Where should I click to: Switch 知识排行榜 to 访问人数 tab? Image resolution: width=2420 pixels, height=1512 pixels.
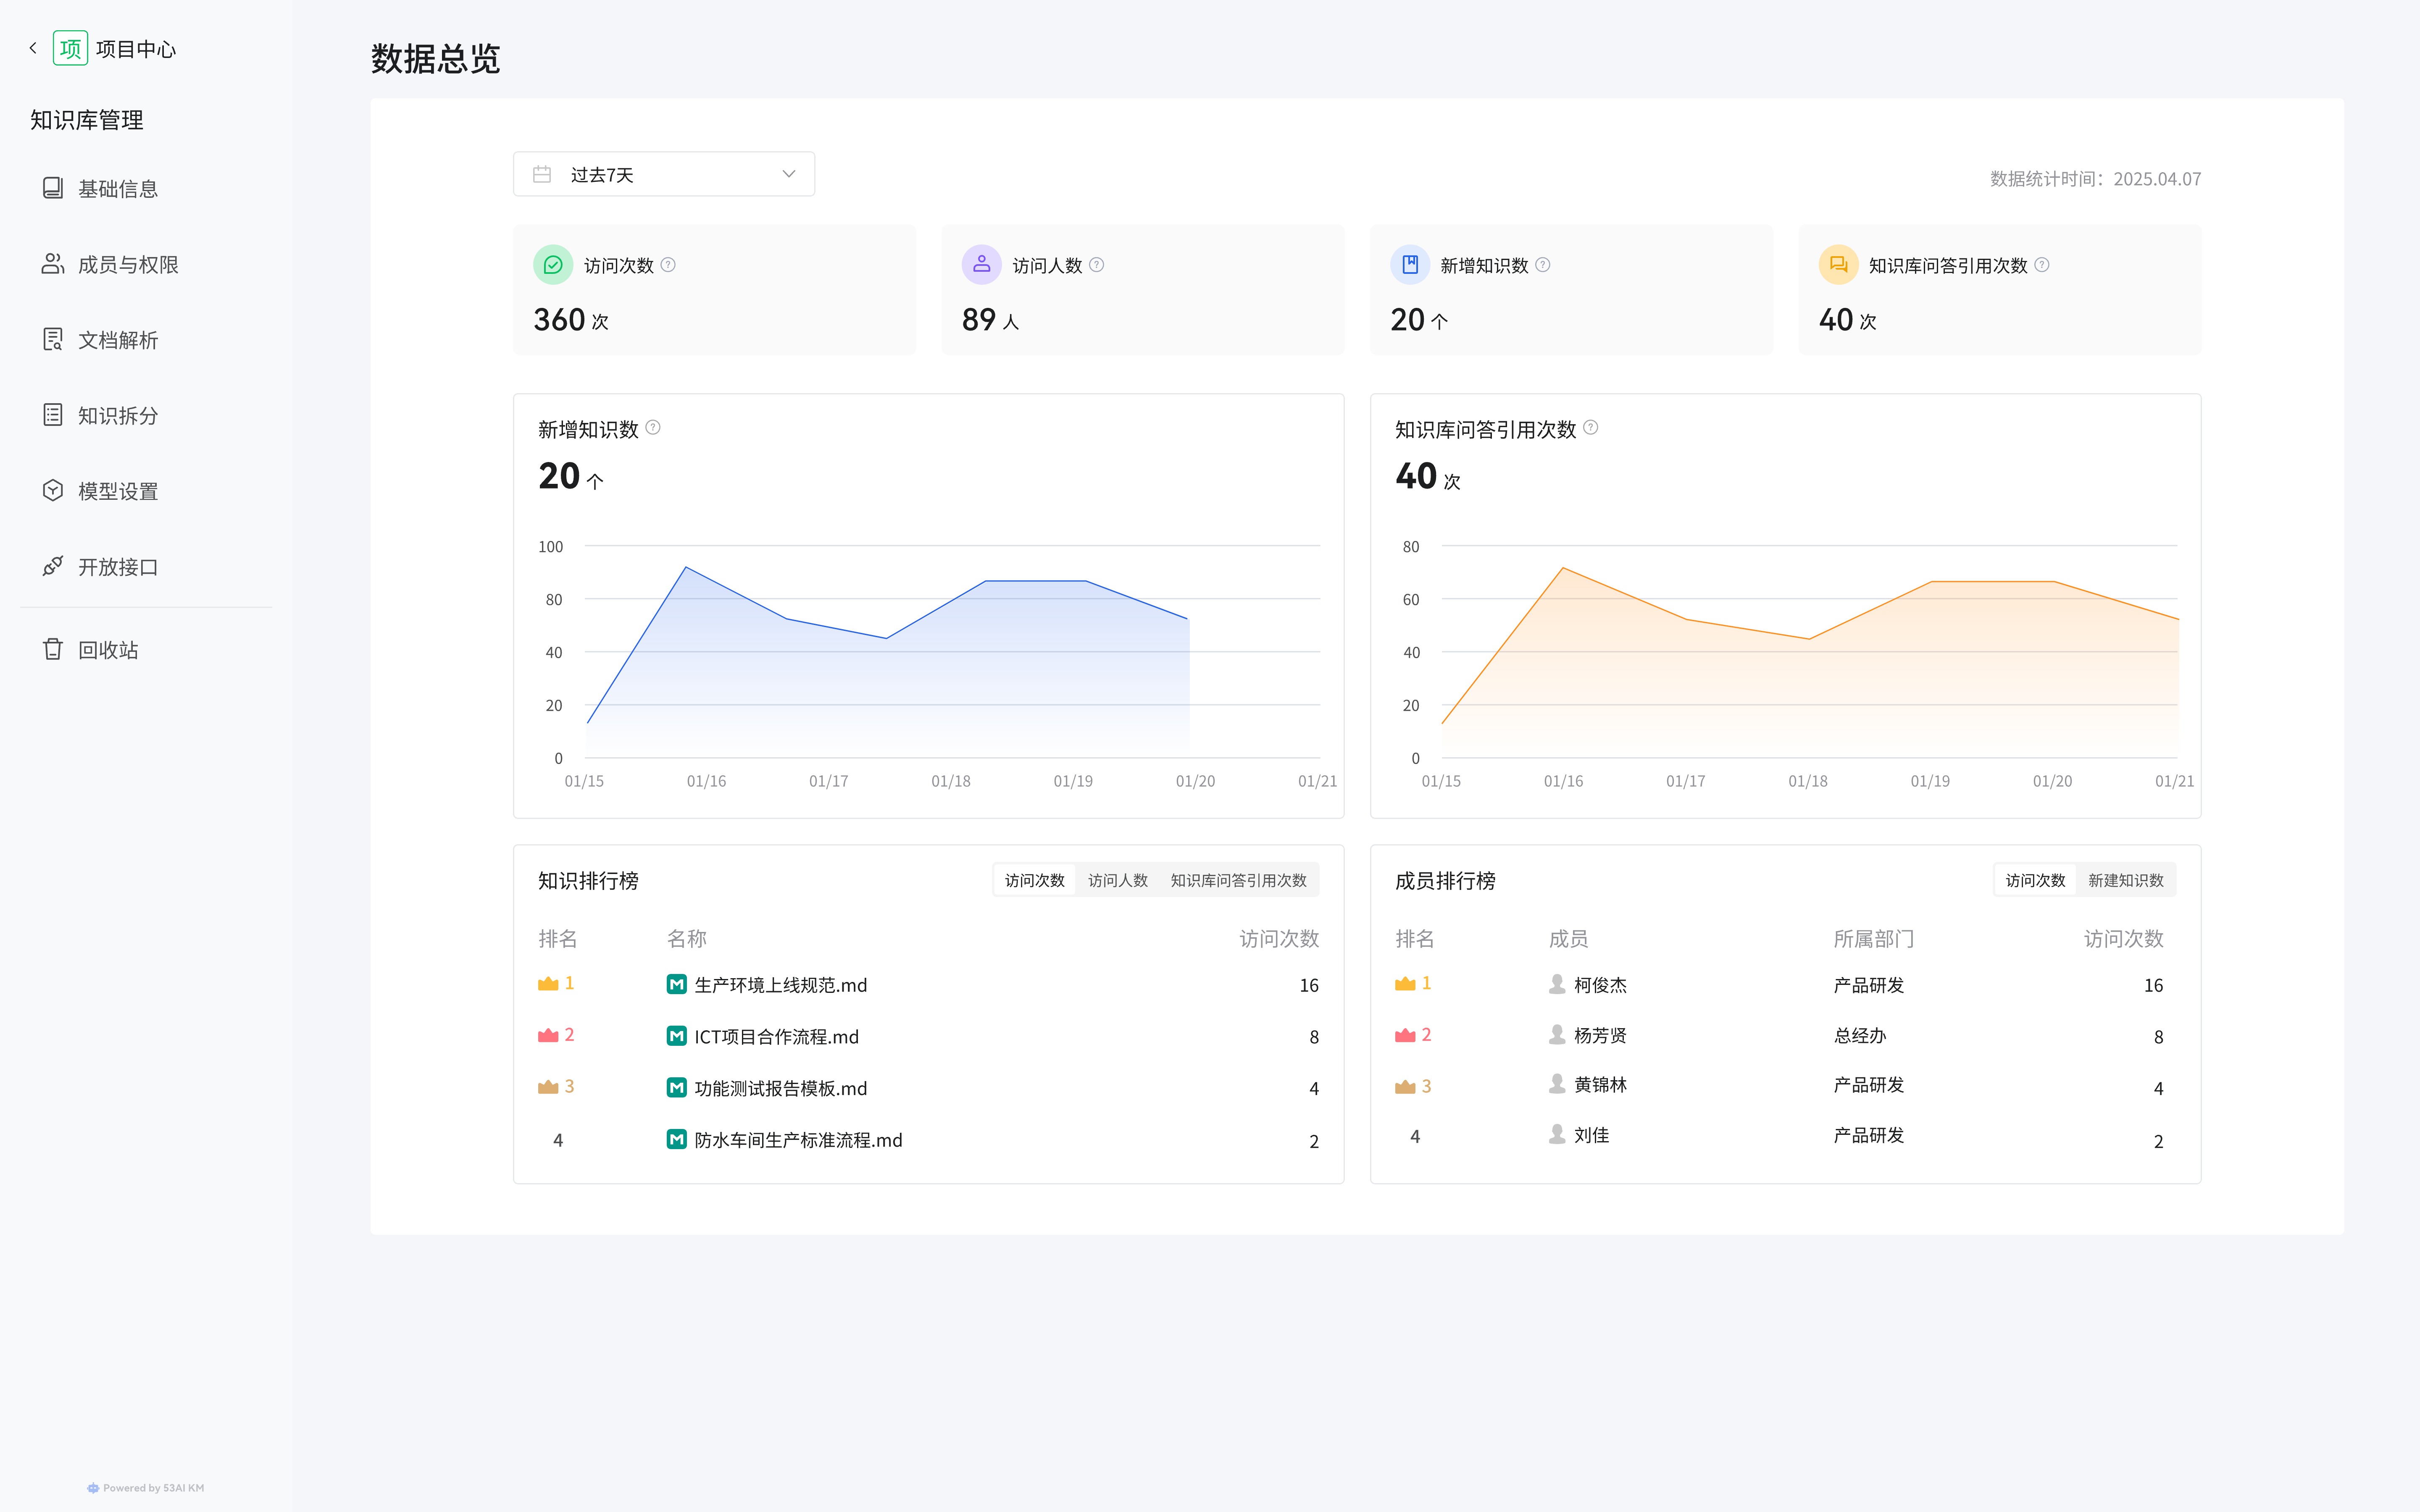point(1117,880)
